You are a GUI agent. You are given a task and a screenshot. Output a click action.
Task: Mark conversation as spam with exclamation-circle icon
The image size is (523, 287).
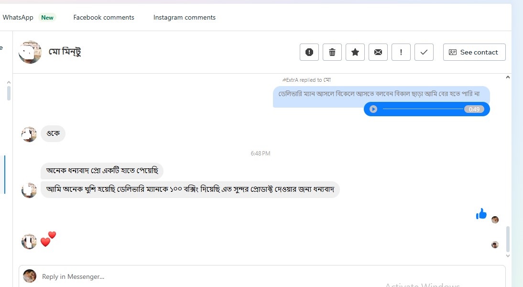(309, 52)
